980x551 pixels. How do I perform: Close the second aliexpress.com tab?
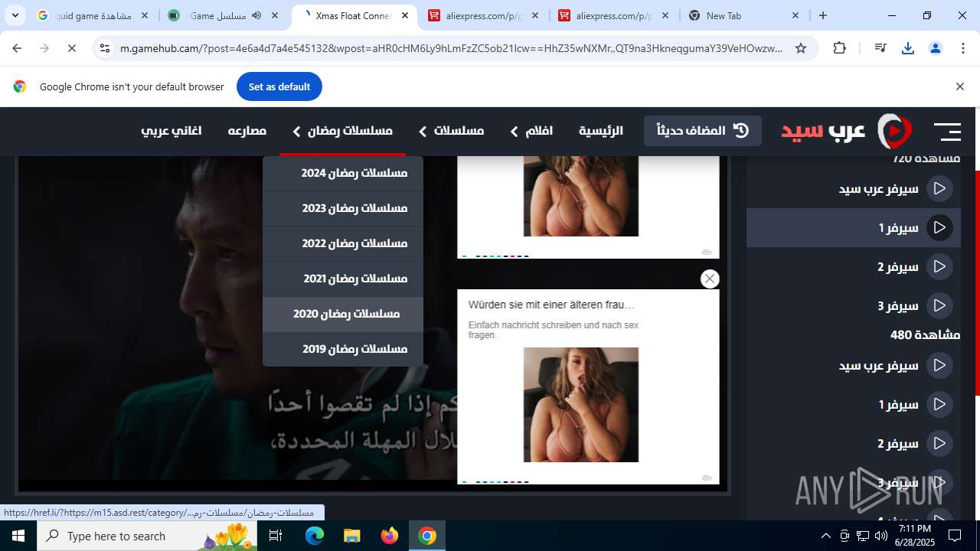665,15
